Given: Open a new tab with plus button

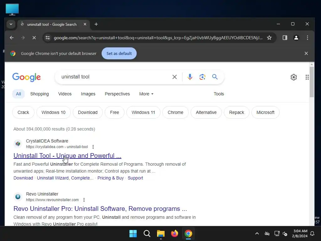Looking at the screenshot, I should (x=96, y=24).
